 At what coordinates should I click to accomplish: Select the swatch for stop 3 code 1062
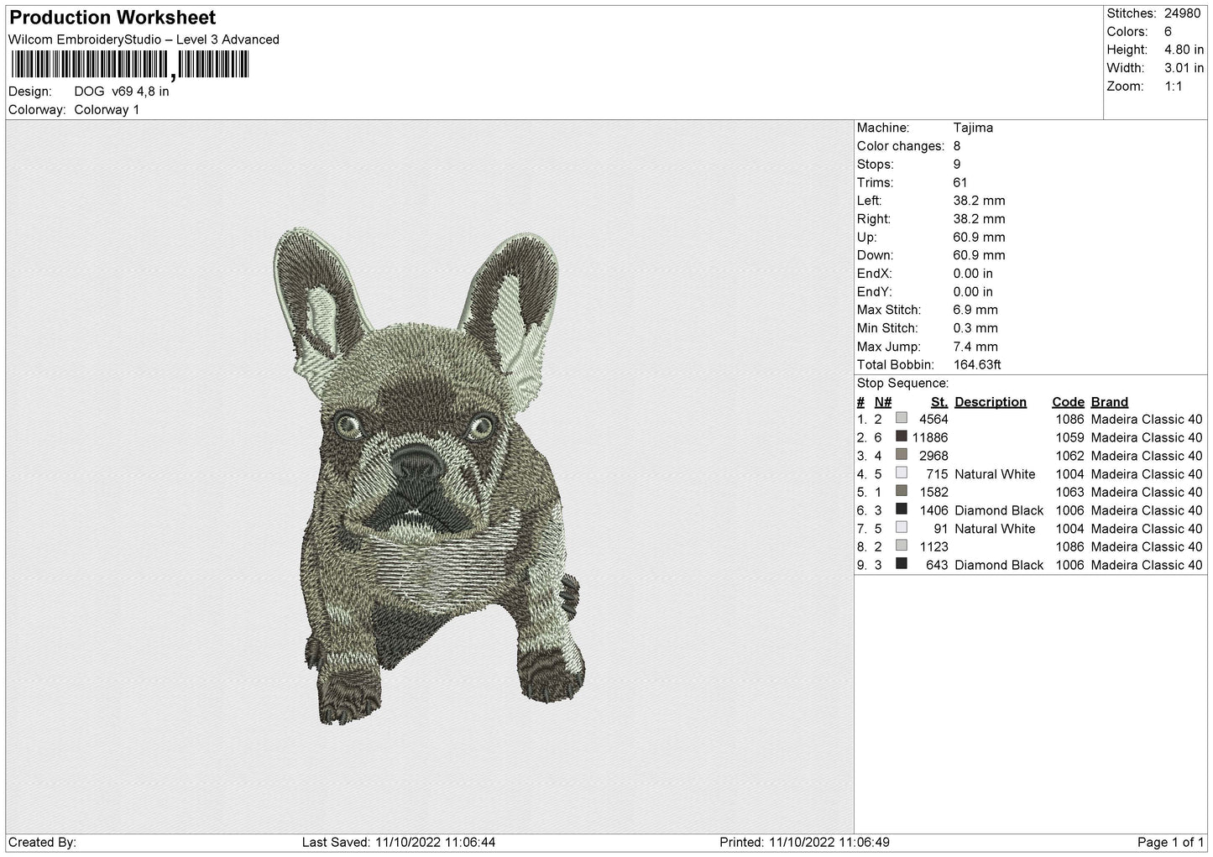[x=902, y=455]
